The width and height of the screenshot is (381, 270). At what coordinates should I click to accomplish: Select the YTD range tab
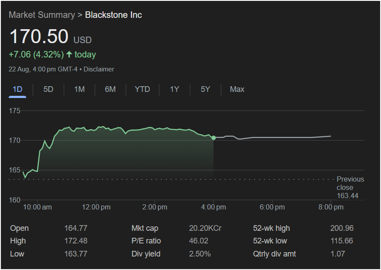point(142,89)
